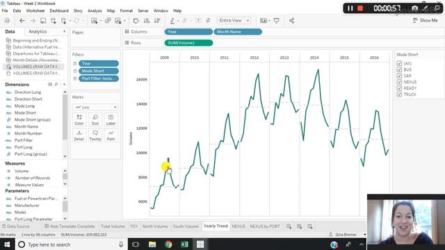Open the Analysis menu
This screenshot has width=445, height=250.
[95, 11]
